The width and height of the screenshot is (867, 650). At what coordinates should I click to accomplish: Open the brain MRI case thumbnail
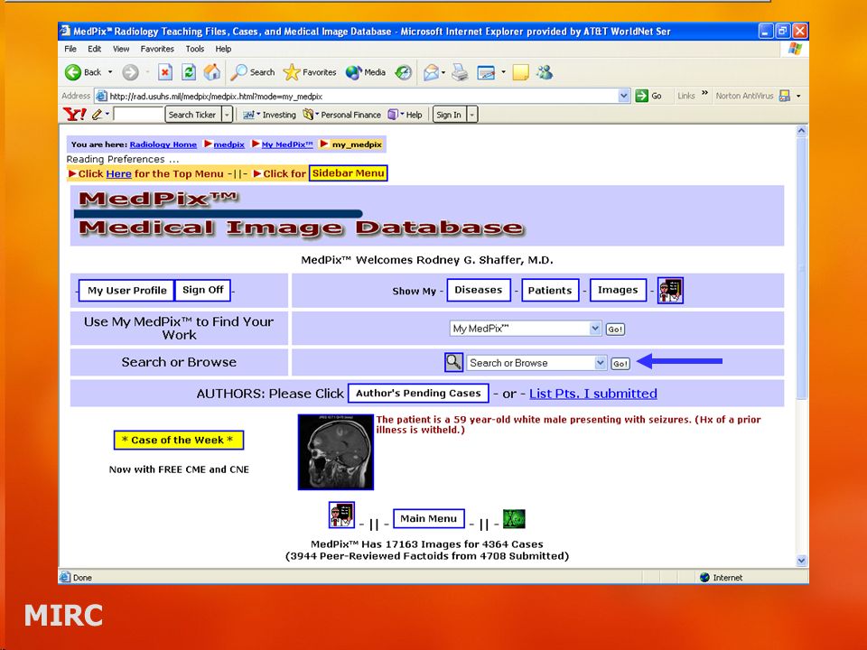coord(336,452)
